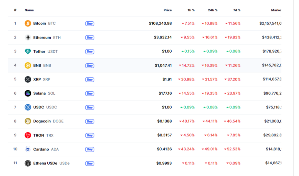The image size is (299, 176).
Task: Open the Ethena USDe name link
Action: coord(45,163)
